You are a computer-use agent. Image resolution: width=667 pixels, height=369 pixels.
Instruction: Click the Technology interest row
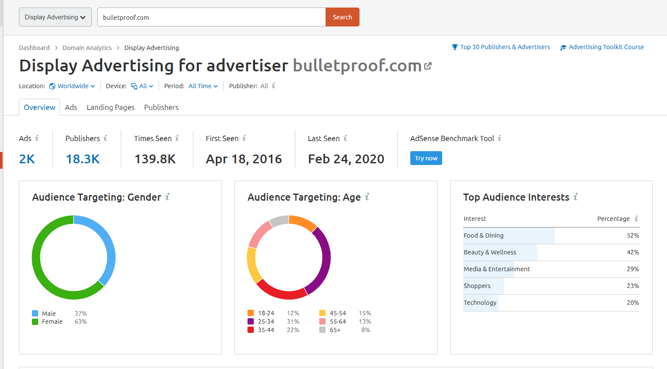point(551,303)
